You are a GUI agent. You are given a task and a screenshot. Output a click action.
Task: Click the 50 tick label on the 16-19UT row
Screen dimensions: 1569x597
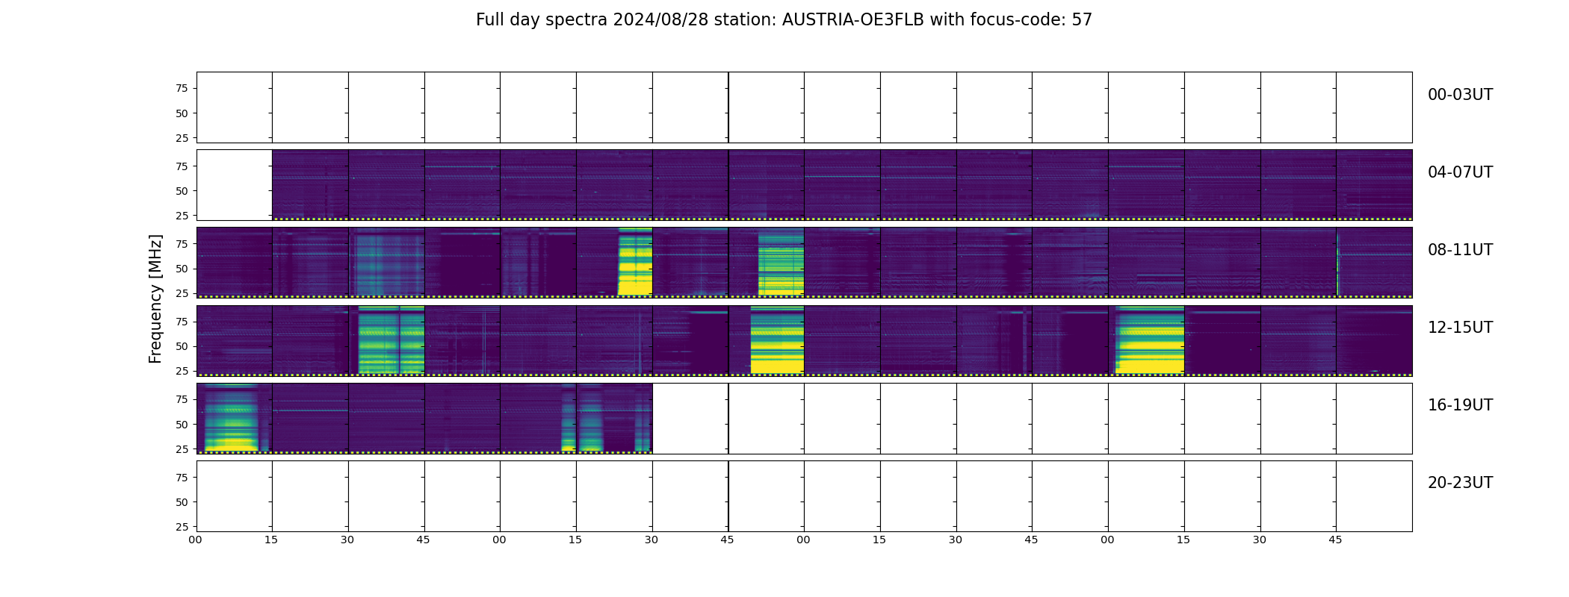click(x=182, y=425)
